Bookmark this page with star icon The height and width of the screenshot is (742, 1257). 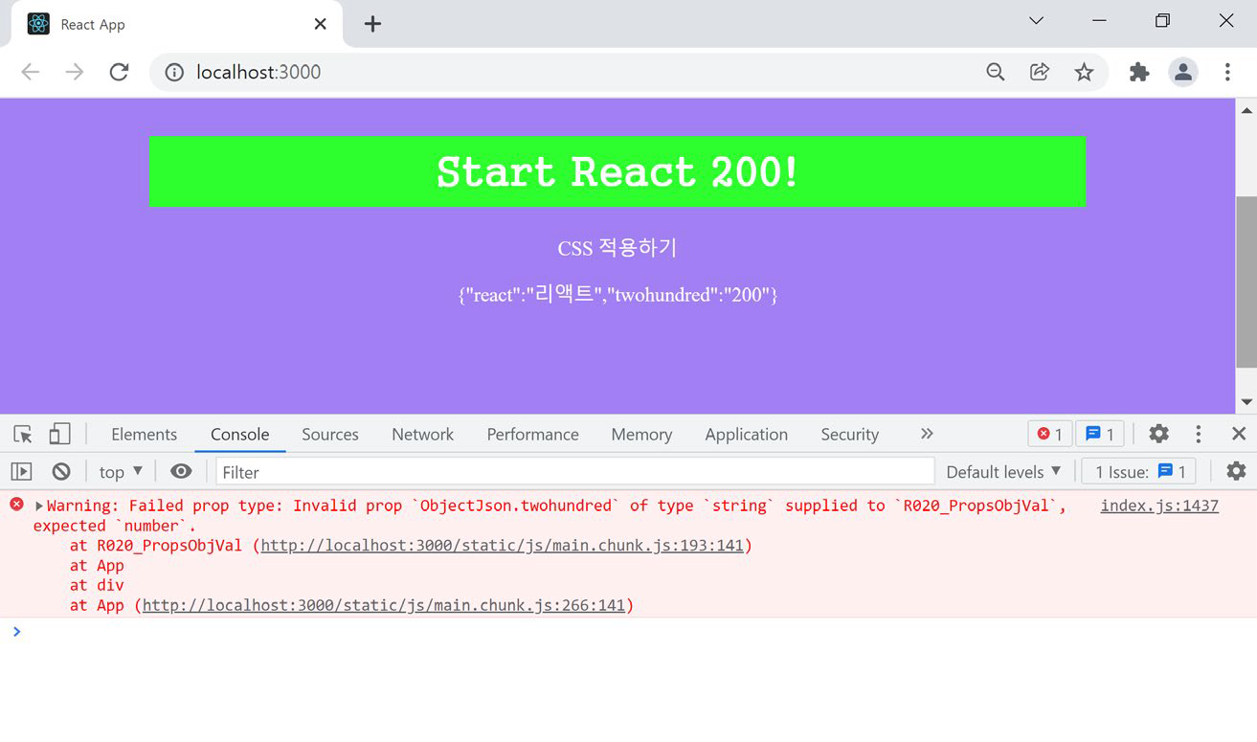1084,72
